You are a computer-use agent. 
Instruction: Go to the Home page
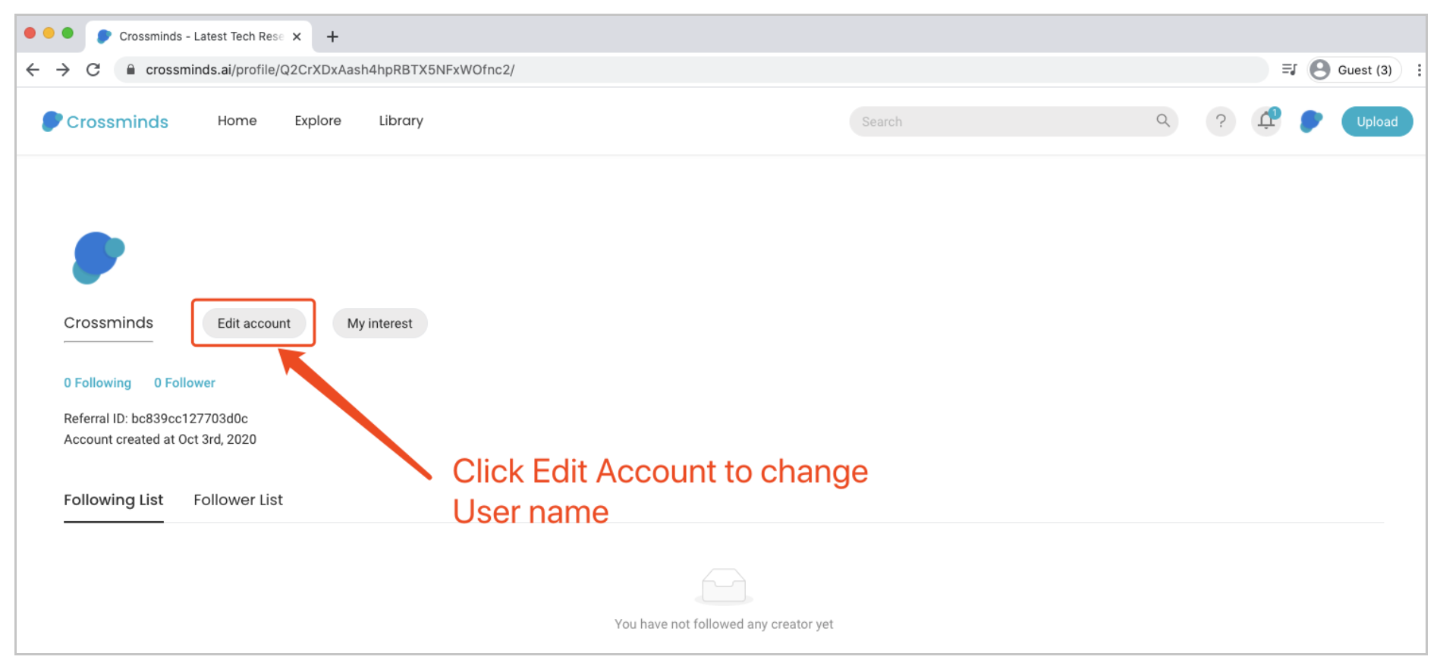click(x=237, y=121)
